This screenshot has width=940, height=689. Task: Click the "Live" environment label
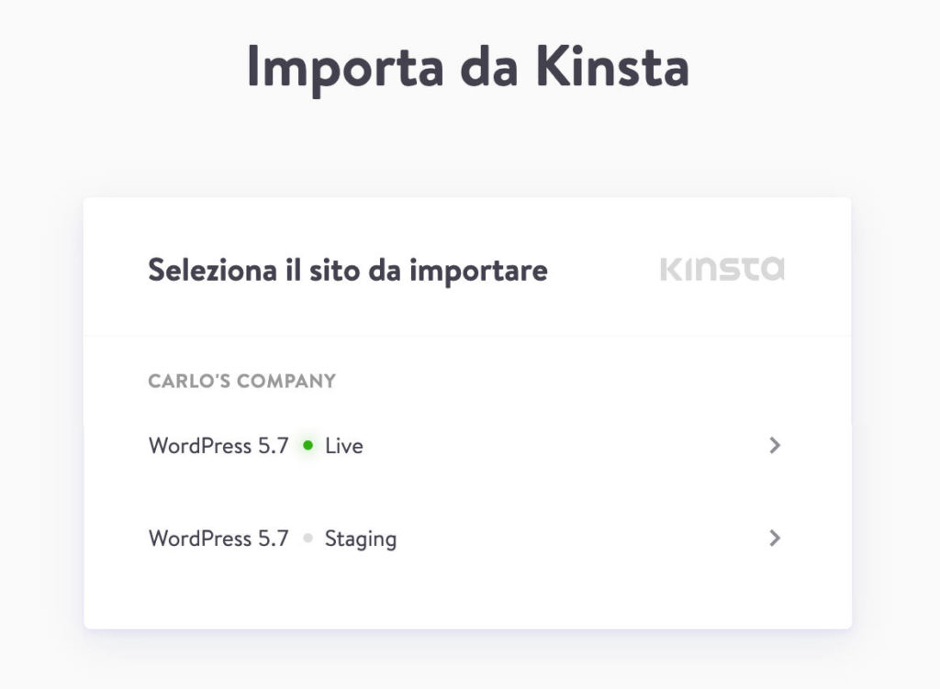click(x=344, y=446)
